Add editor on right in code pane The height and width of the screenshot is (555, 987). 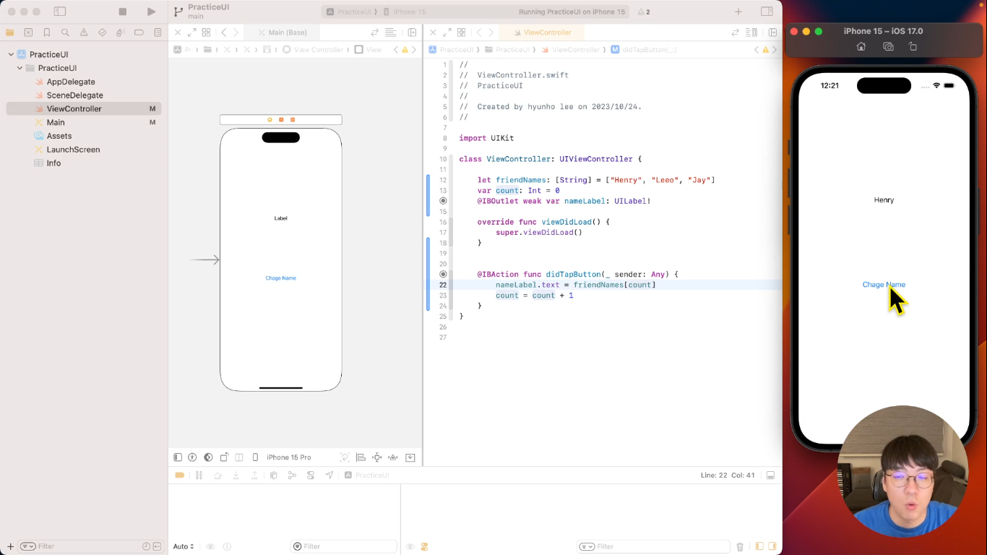tap(773, 33)
